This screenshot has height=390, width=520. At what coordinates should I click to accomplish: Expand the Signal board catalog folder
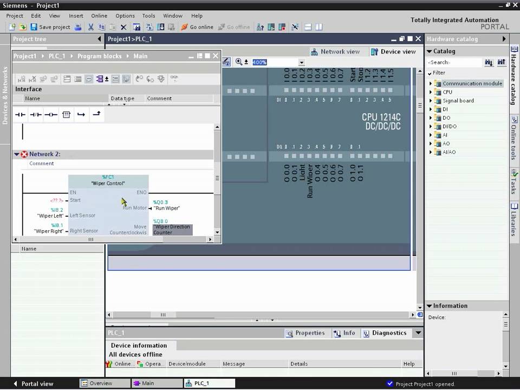click(431, 101)
